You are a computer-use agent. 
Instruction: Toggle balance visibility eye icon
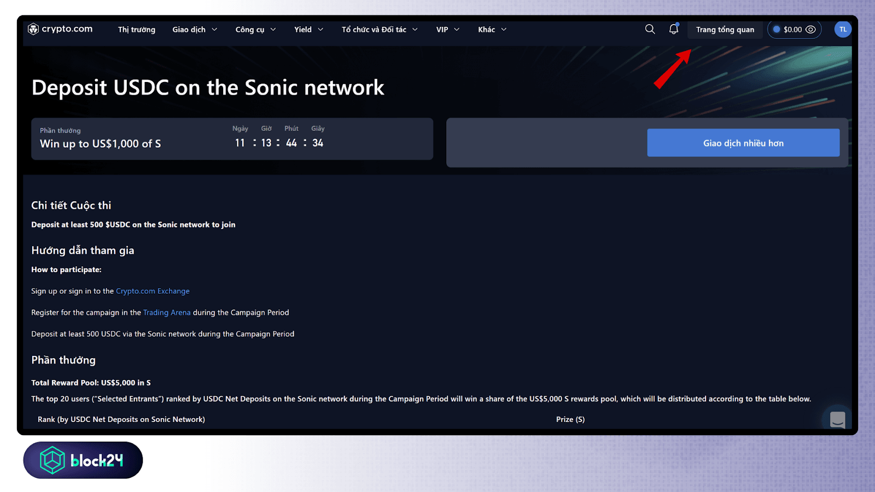coord(810,30)
